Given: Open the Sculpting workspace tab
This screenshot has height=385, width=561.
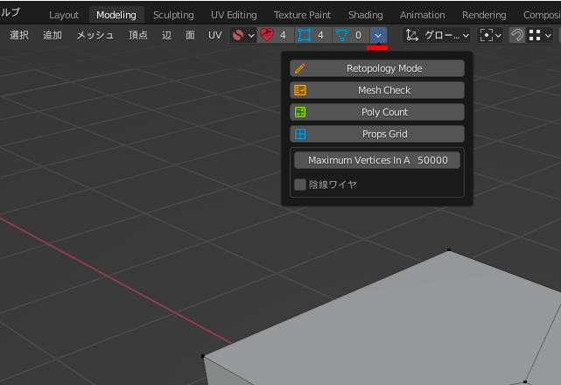Looking at the screenshot, I should pyautogui.click(x=173, y=15).
